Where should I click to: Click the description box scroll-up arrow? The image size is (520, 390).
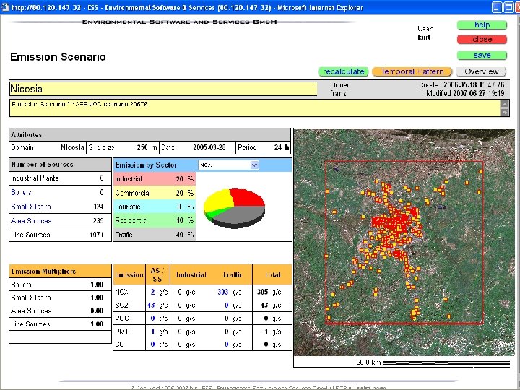[506, 104]
